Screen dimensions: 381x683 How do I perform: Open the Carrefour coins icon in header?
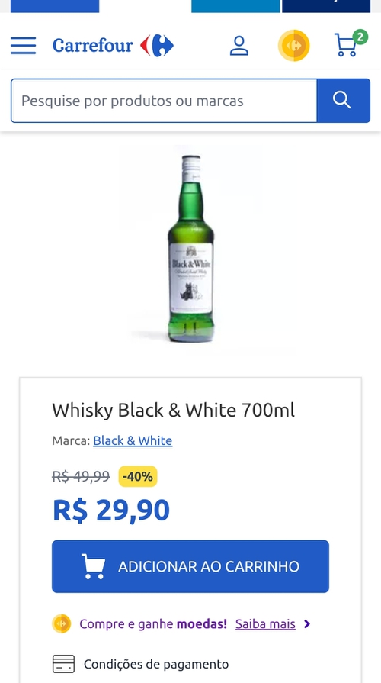click(293, 45)
